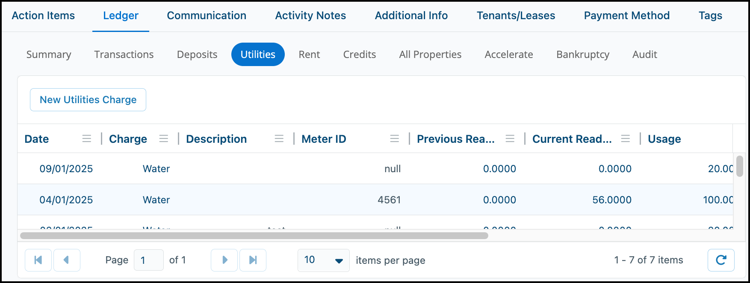750x283 pixels.
Task: Sort by the Previous Reading column header
Action: [456, 139]
